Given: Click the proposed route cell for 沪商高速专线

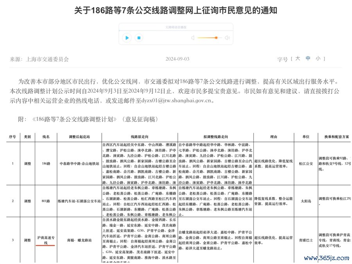Looking at the screenshot, I should tap(216, 240).
